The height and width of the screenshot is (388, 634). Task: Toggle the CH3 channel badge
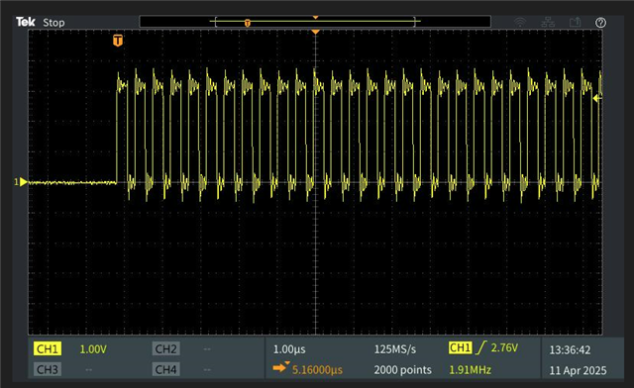(48, 369)
